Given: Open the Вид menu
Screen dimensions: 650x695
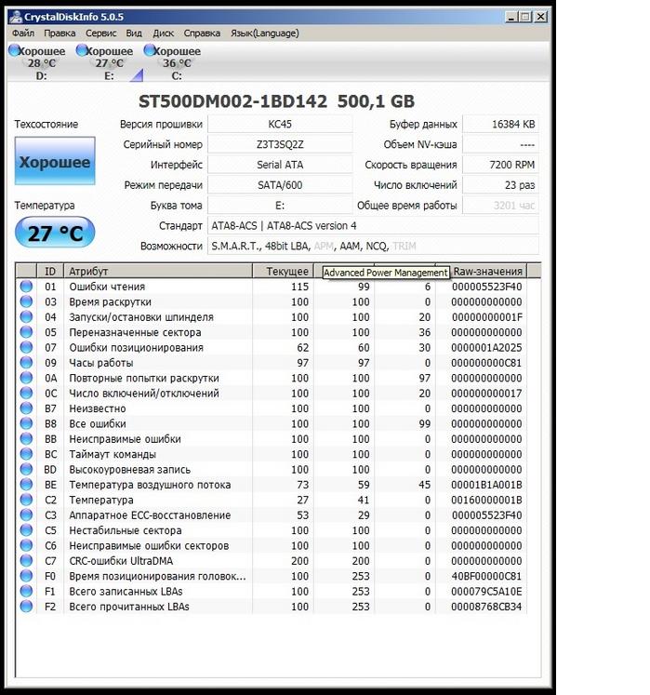Looking at the screenshot, I should pyautogui.click(x=134, y=33).
